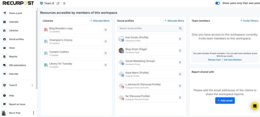Select Blog Smart [Page] name
Screen dimensions: 260x117
click(x=136, y=49)
